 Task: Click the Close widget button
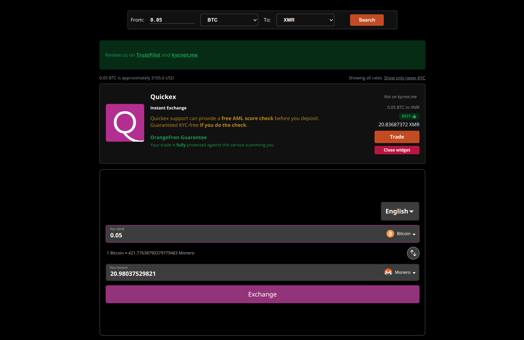(x=397, y=150)
